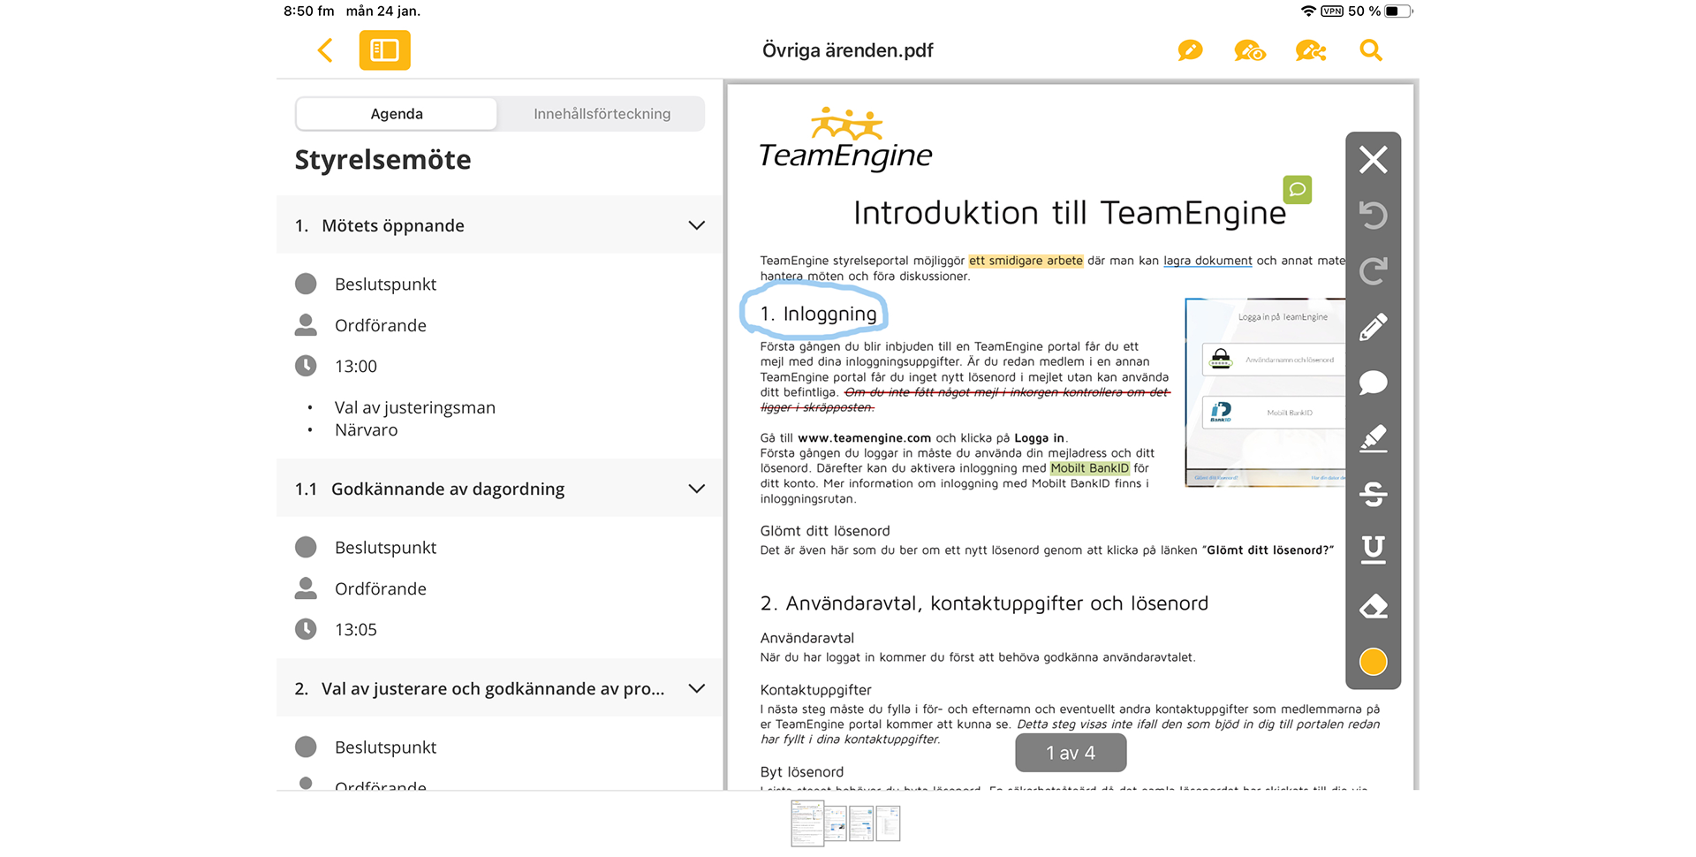
Task: Click the www.teamengine.com link text
Action: (x=864, y=438)
